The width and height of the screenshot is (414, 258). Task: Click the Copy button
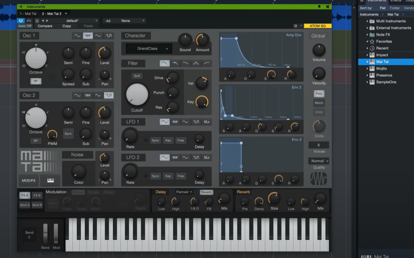[x=67, y=26]
